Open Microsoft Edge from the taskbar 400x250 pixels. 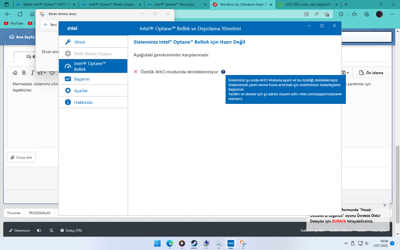coord(170,244)
